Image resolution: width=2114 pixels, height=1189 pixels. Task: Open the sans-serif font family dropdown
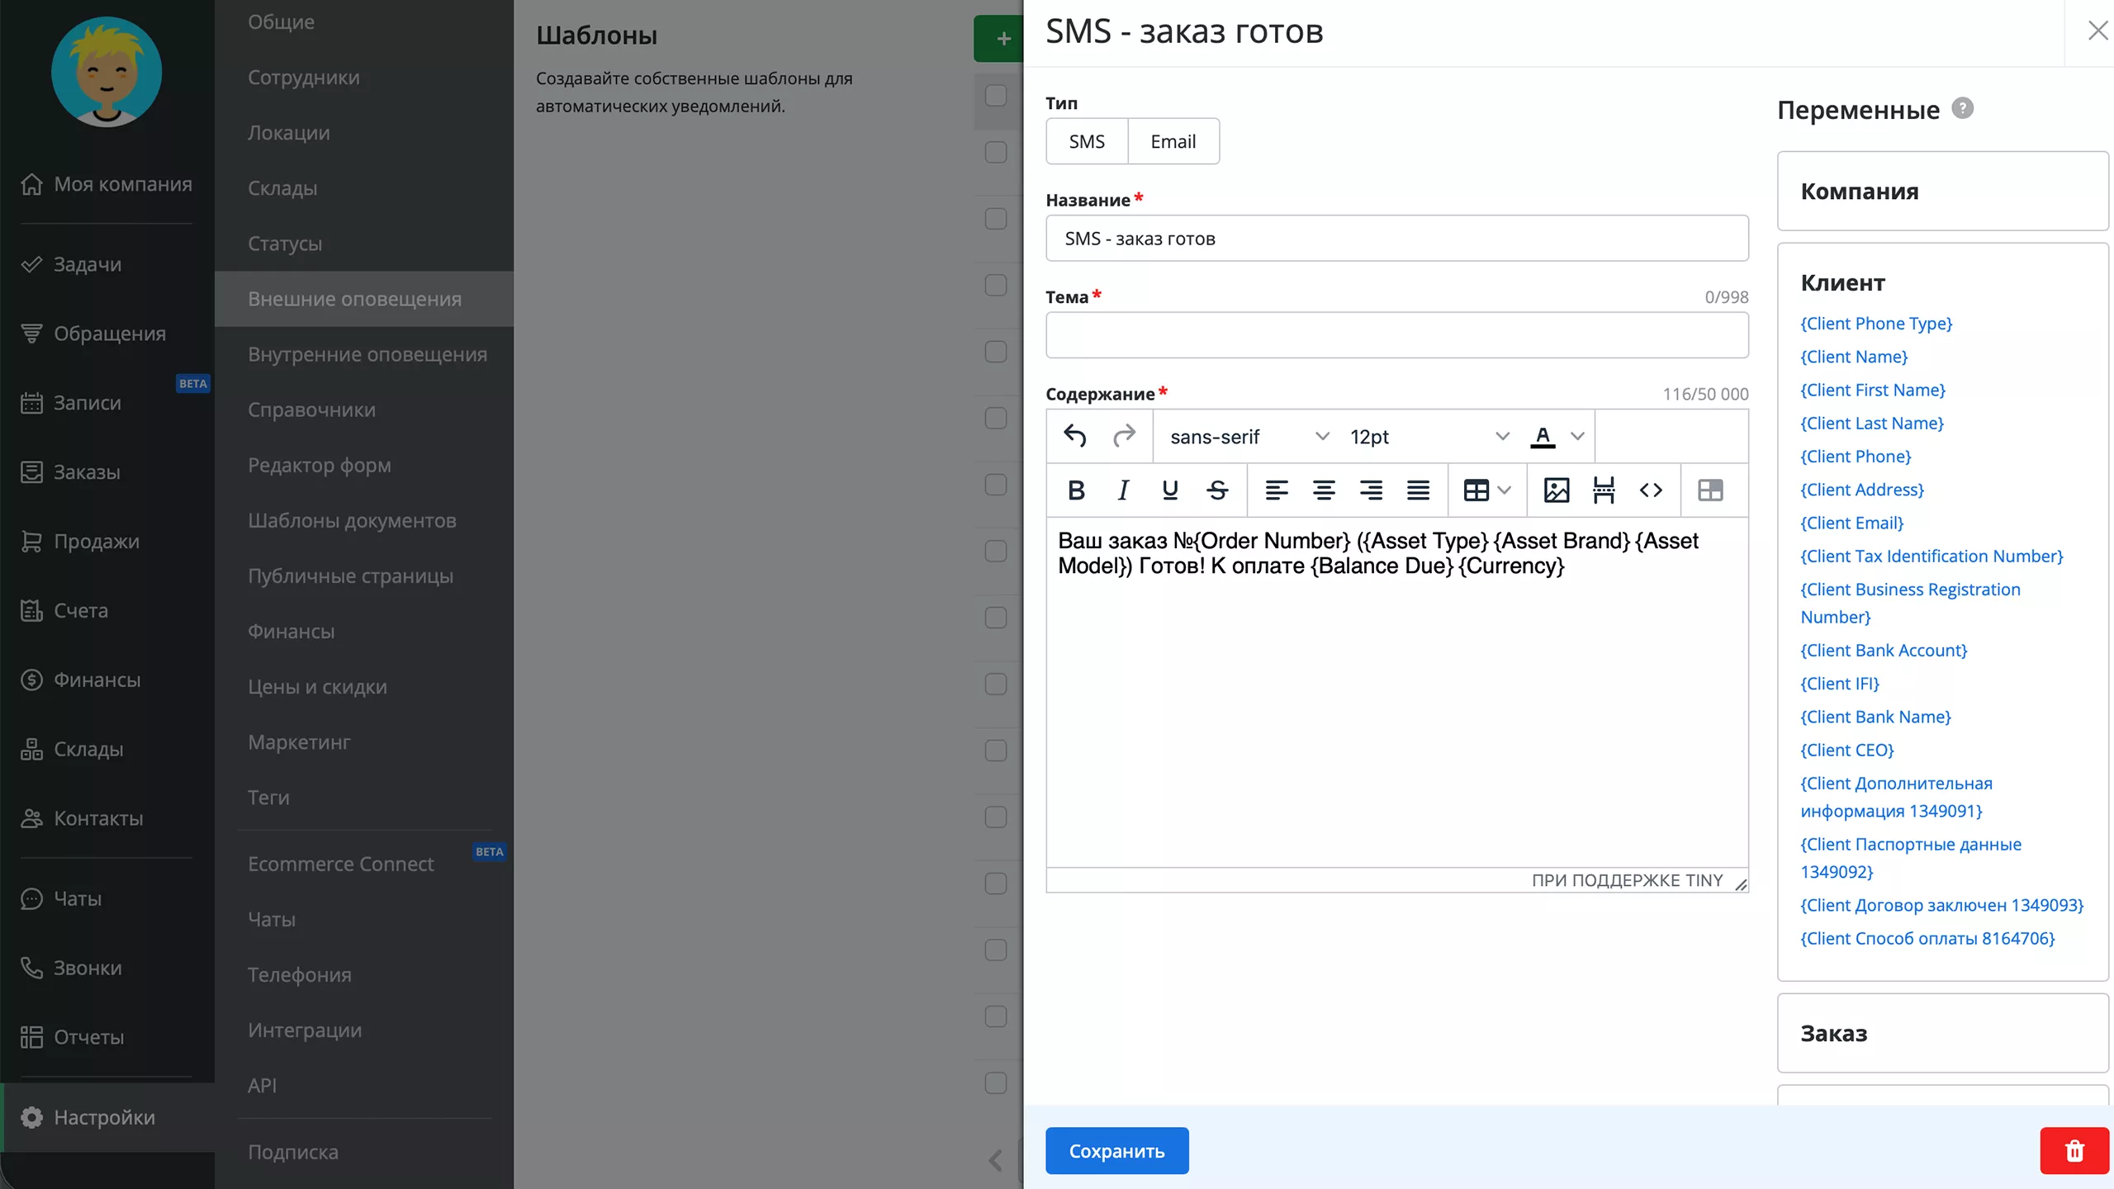tap(1249, 436)
